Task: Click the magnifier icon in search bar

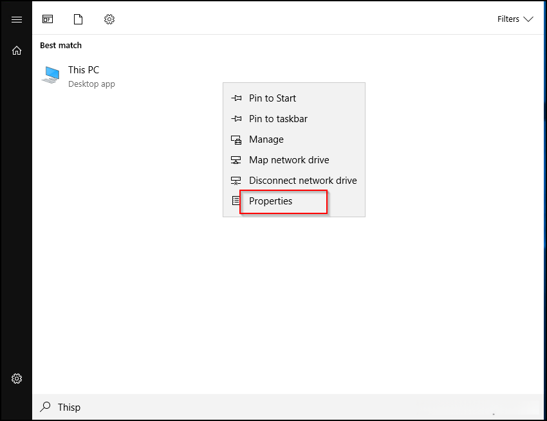Action: coord(46,407)
